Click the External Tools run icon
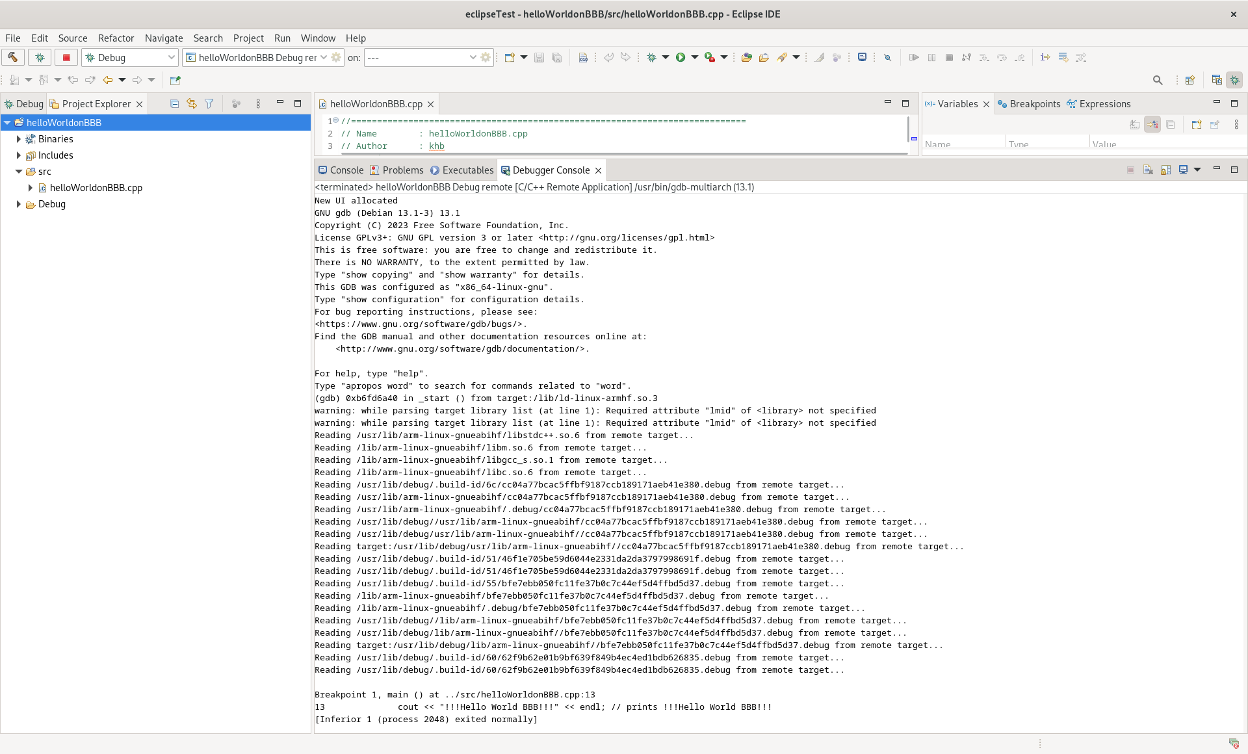Viewport: 1248px width, 754px height. click(710, 57)
